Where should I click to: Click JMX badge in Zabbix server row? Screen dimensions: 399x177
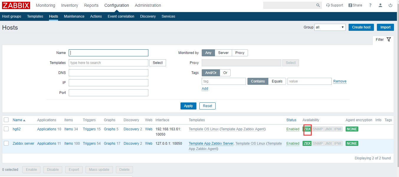click(329, 144)
